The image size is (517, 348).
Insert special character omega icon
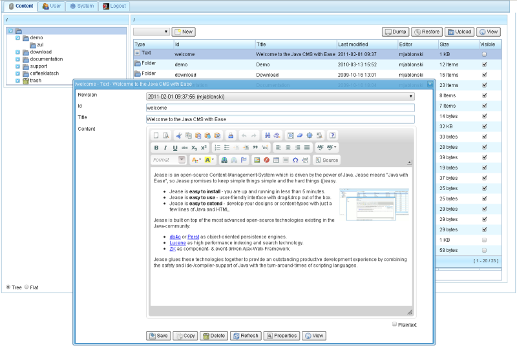[x=295, y=160]
